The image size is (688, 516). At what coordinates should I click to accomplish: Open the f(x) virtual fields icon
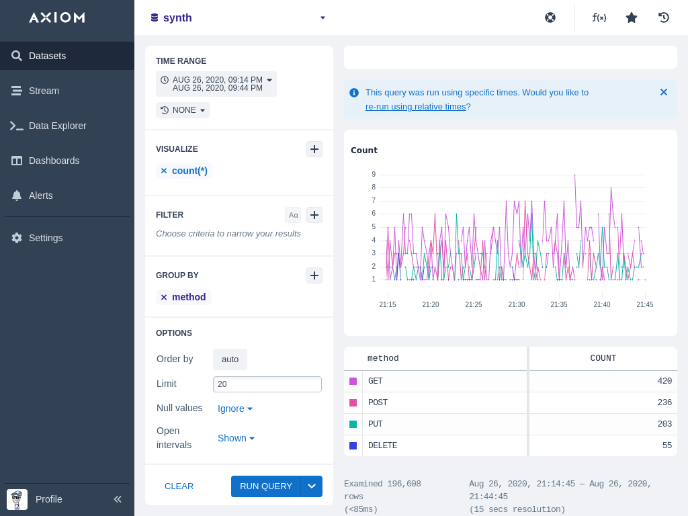[x=599, y=17]
